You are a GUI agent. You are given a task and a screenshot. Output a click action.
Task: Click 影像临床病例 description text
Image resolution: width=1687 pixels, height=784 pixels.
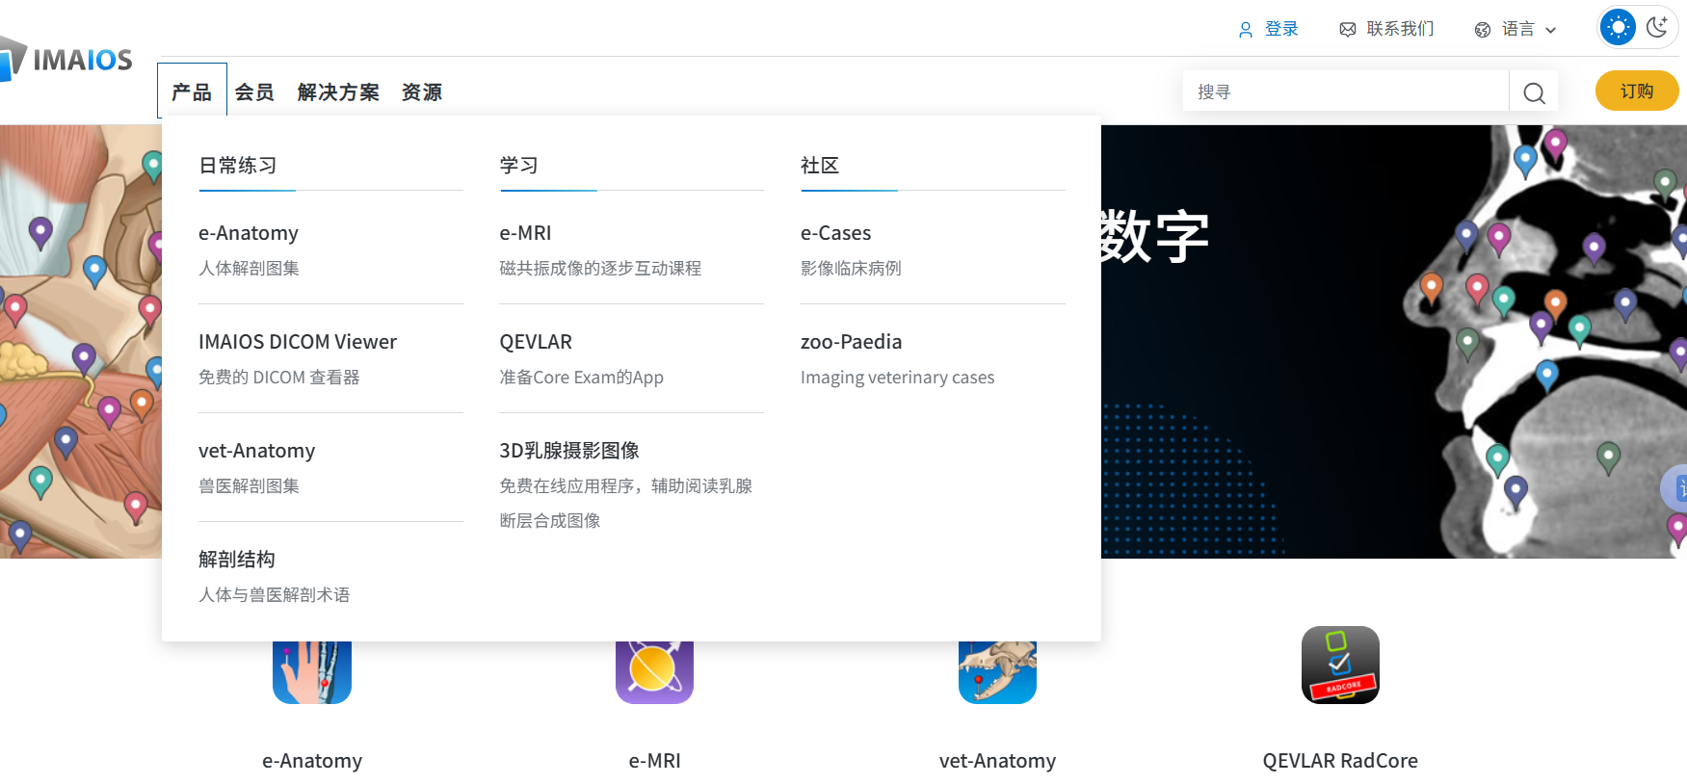pos(851,269)
